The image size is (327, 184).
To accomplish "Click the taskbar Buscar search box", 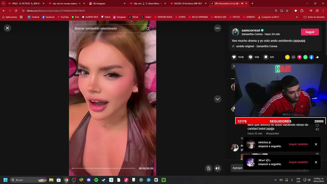I will [x=28, y=180].
